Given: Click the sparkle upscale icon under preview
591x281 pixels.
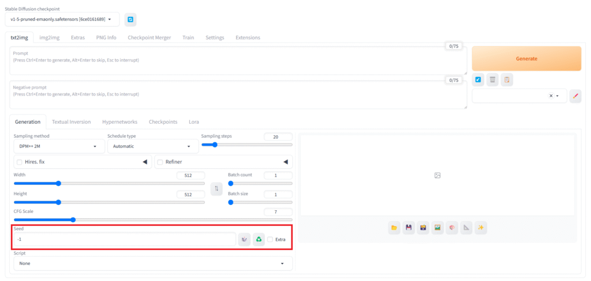Looking at the screenshot, I should tap(480, 227).
